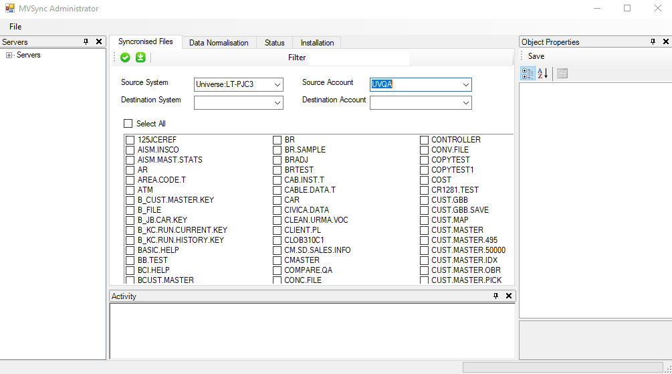Tick the CUST.MAP checkbox
Viewport: 672px width, 374px height.
425,220
